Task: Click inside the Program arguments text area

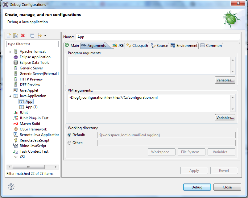Action: click(x=149, y=66)
